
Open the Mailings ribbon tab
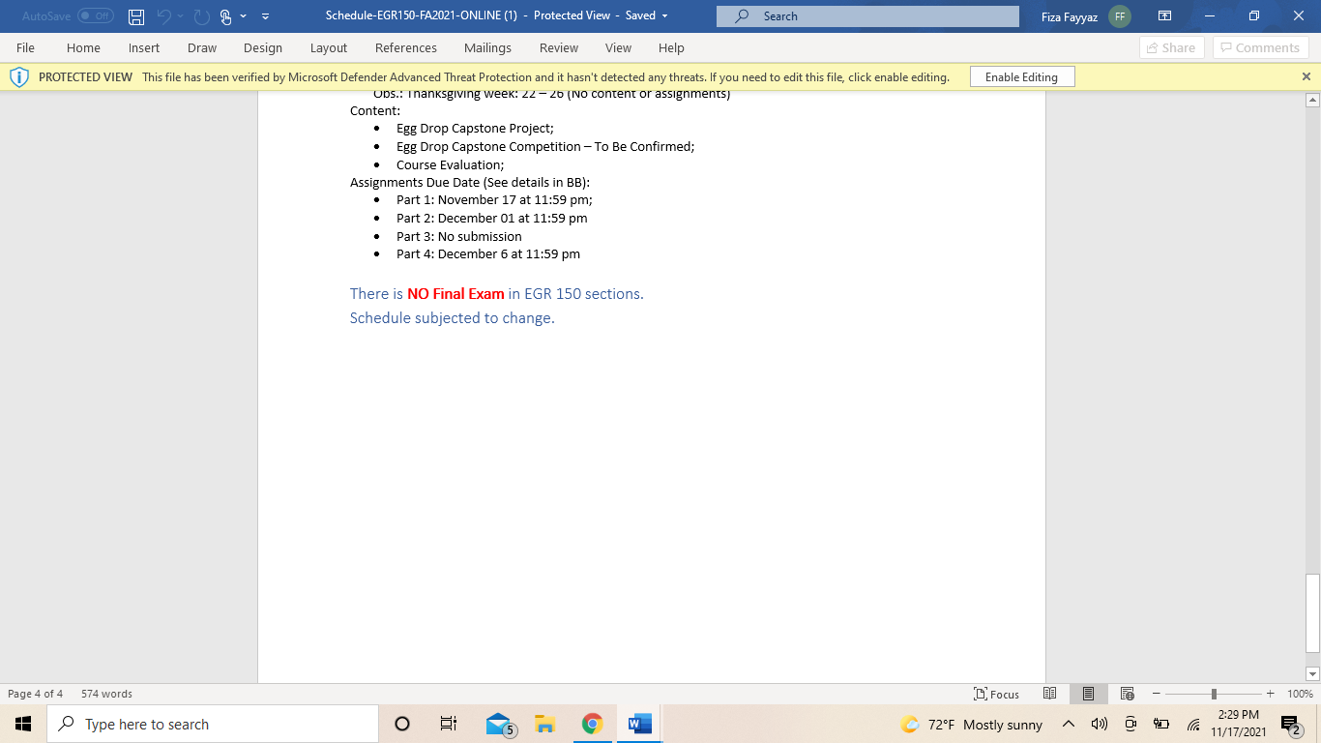coord(487,48)
